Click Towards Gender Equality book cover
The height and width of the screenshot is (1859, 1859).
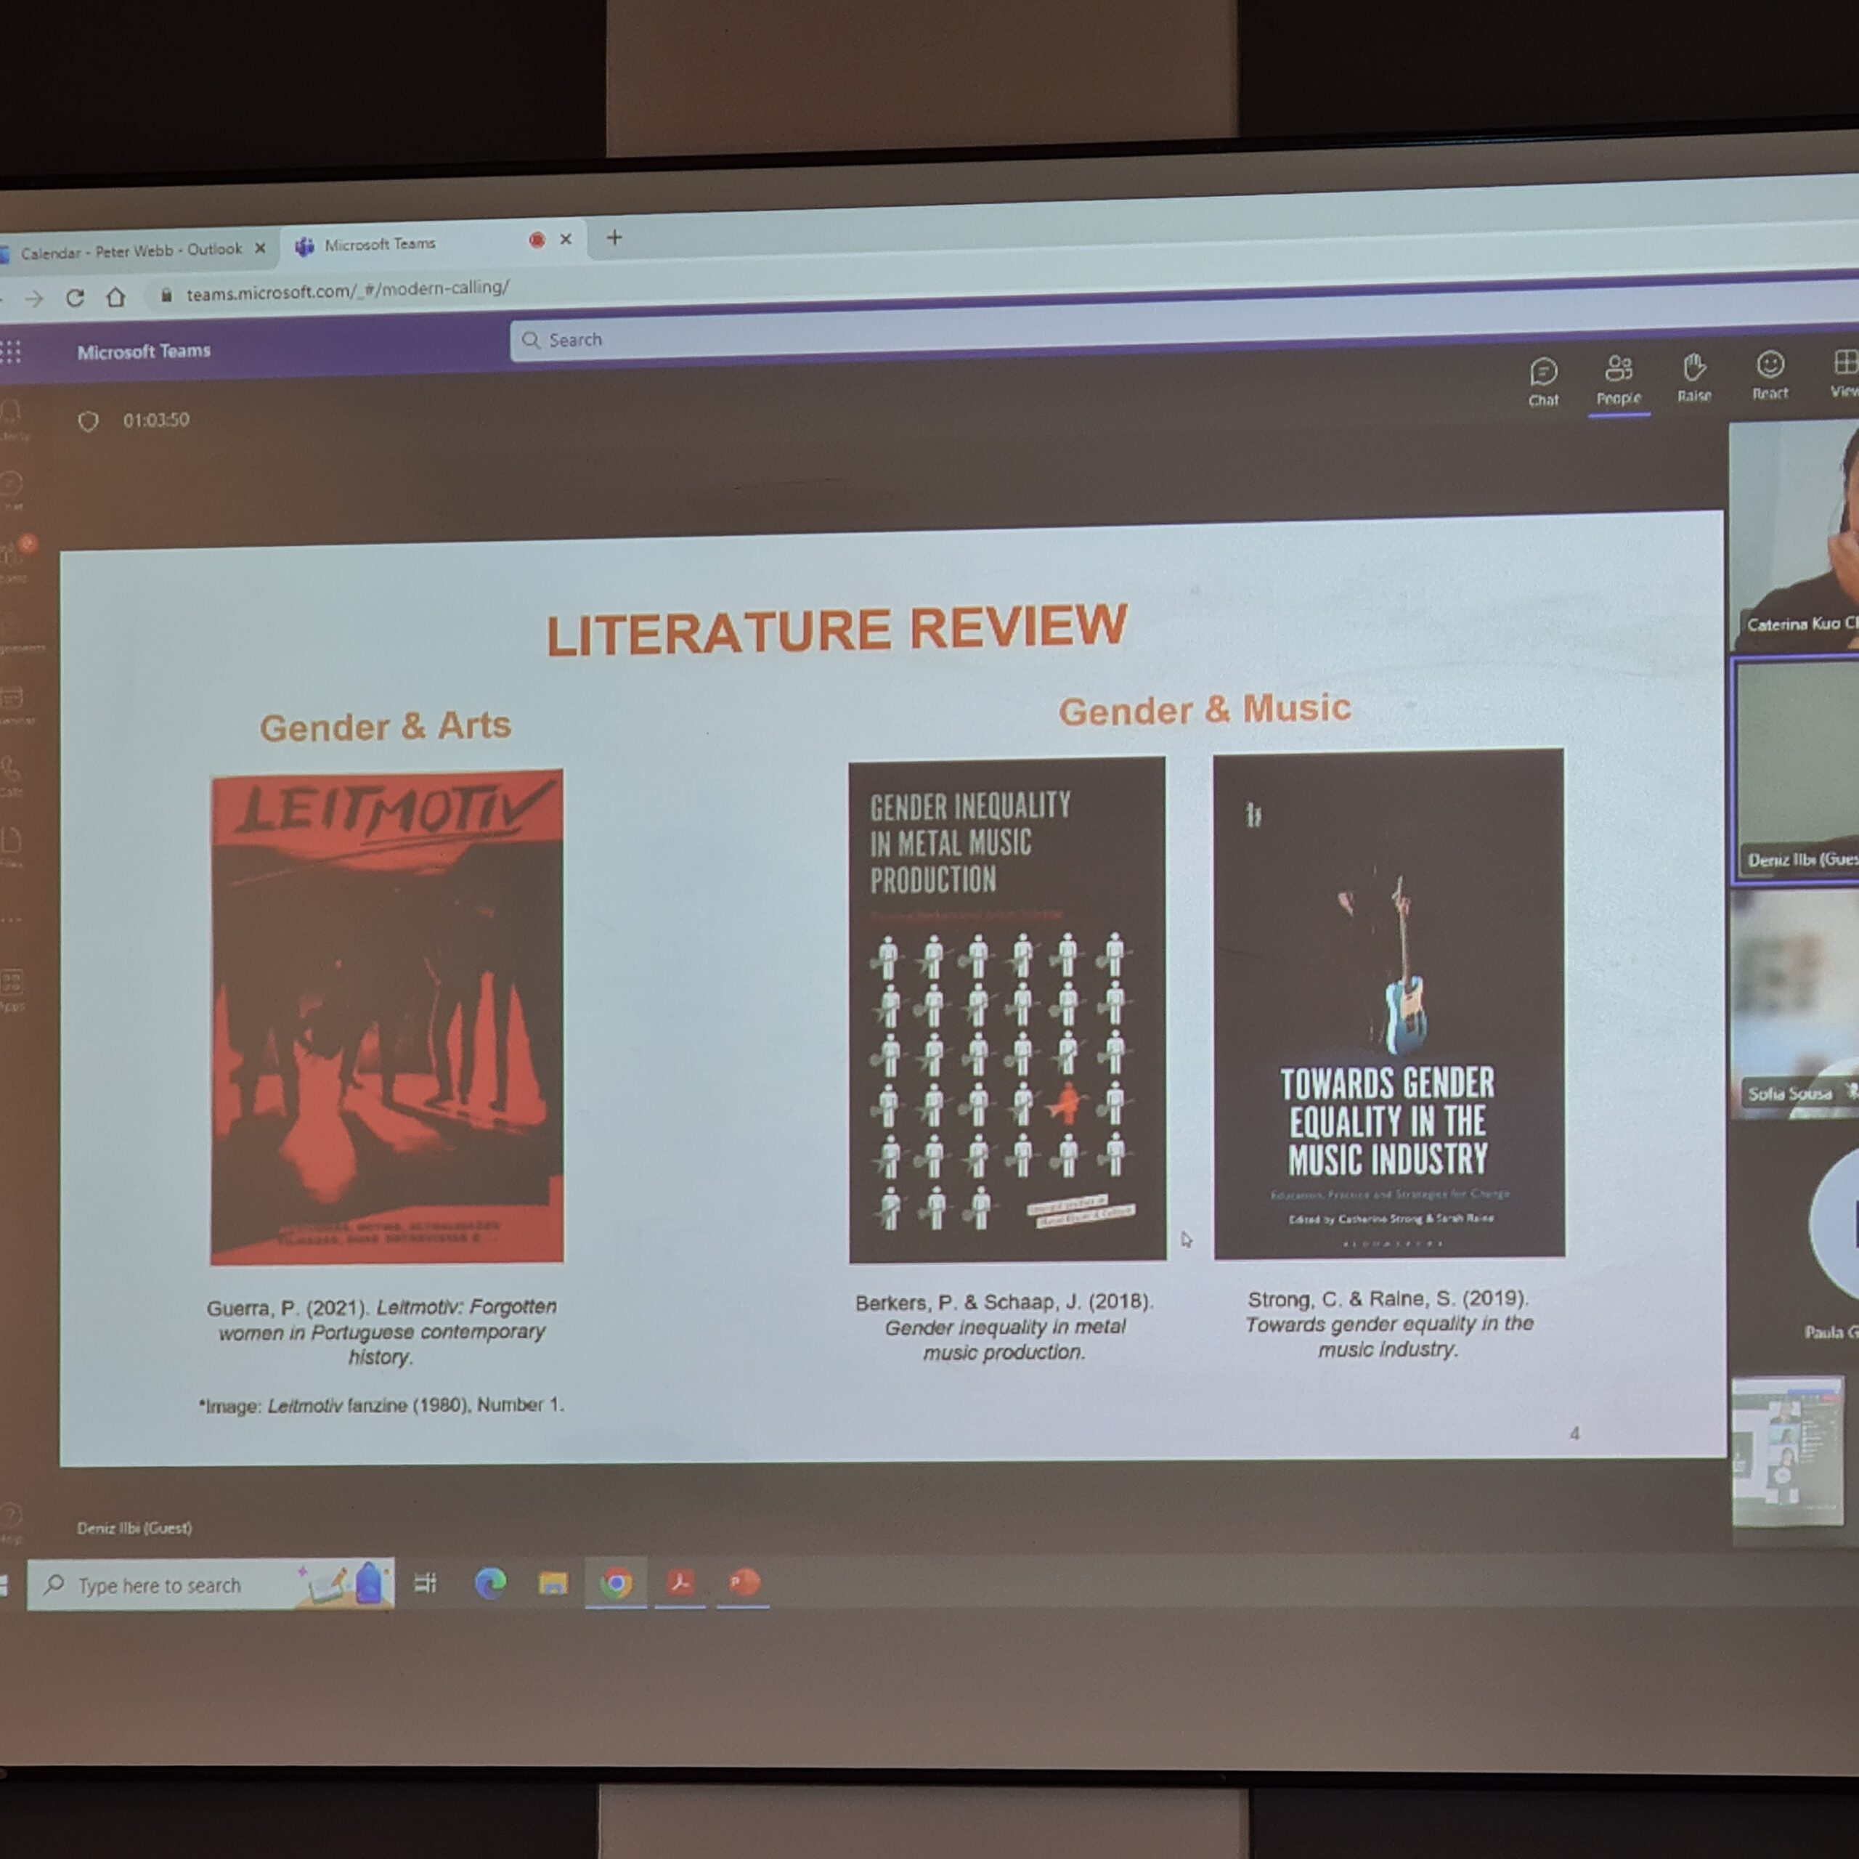[1388, 1003]
